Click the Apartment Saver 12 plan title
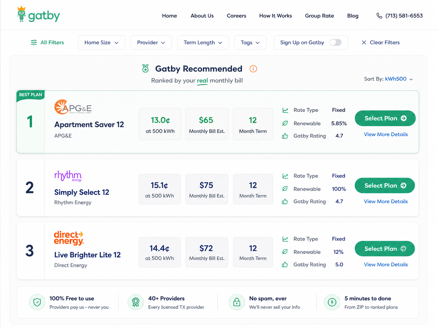Image resolution: width=437 pixels, height=328 pixels. point(89,125)
